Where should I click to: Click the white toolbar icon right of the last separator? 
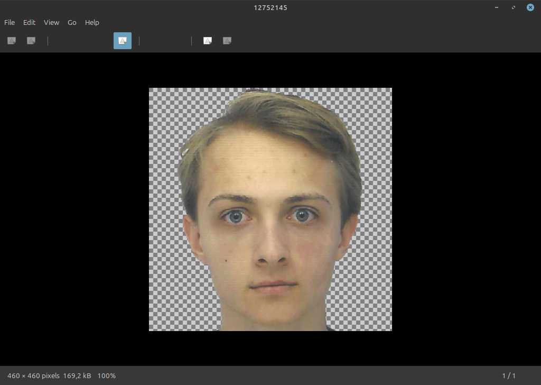tap(208, 41)
